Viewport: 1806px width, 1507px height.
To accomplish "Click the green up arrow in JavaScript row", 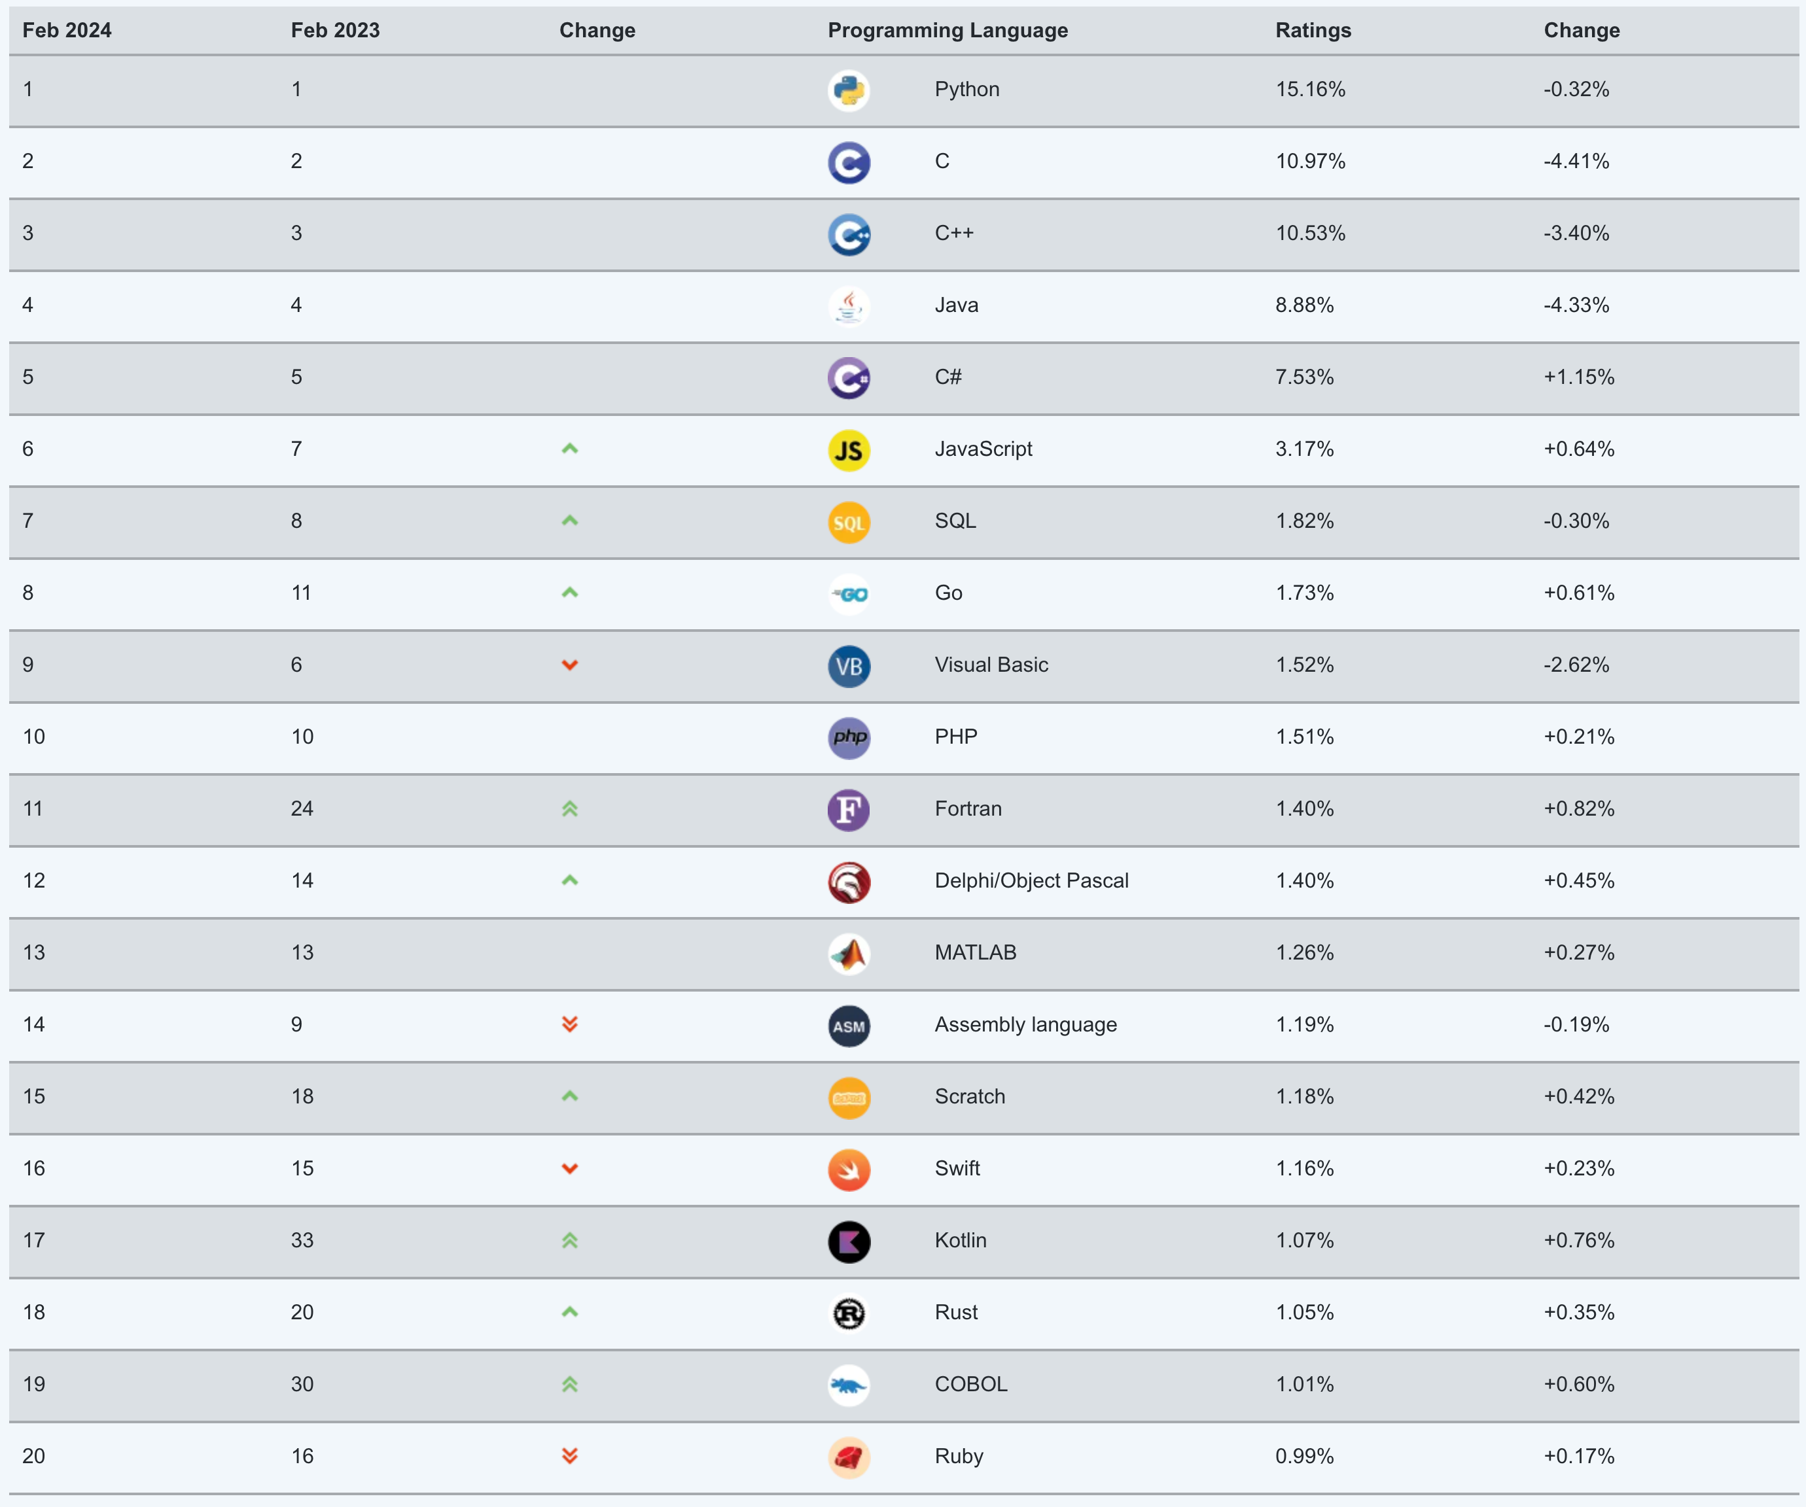I will pos(569,449).
